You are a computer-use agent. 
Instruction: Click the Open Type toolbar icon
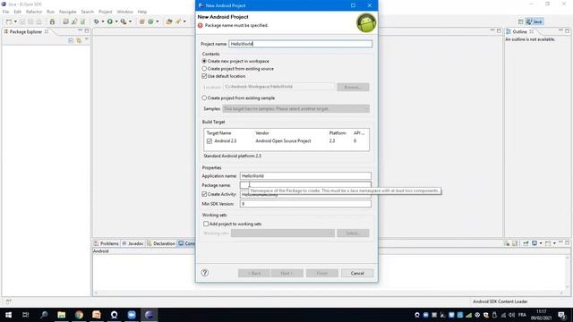click(x=169, y=21)
